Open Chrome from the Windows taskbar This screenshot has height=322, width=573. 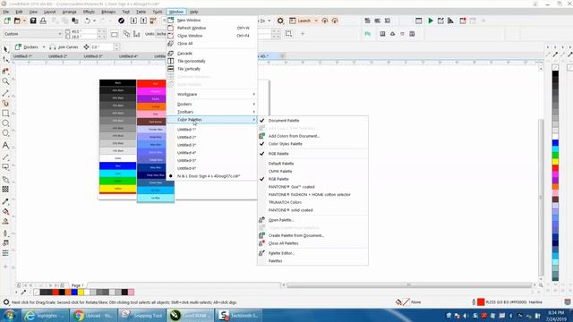[x=94, y=315]
